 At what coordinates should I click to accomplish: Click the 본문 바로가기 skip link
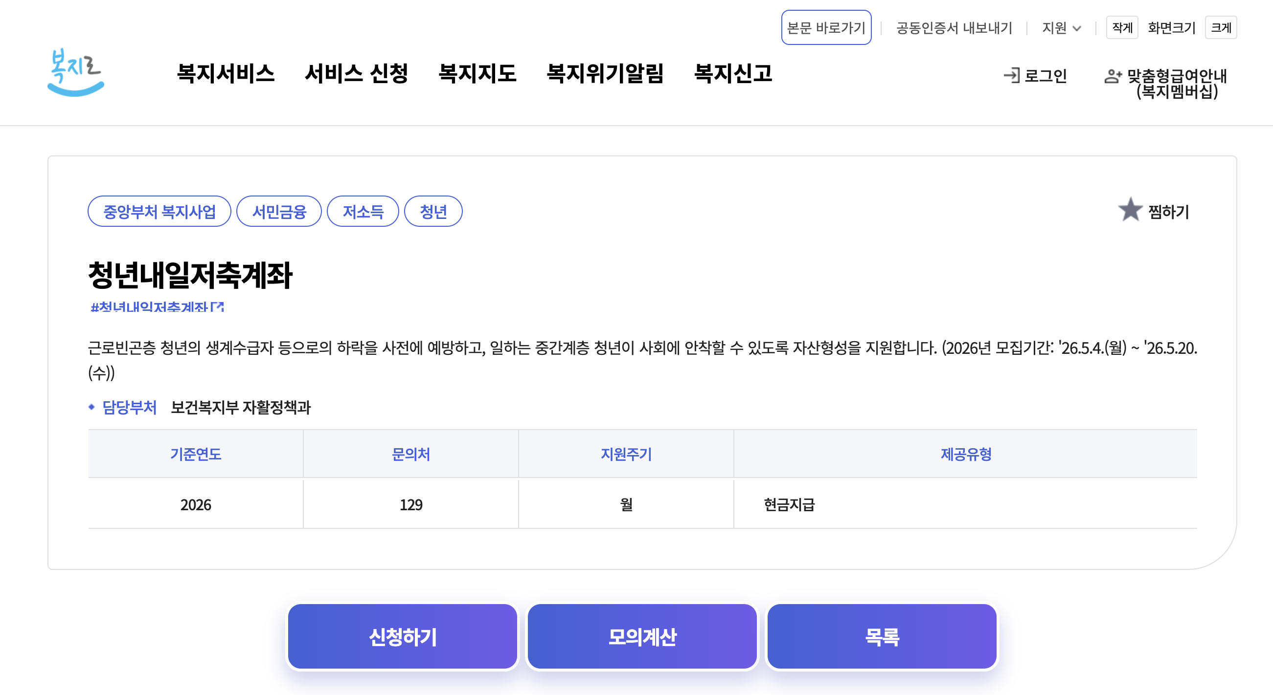(826, 28)
